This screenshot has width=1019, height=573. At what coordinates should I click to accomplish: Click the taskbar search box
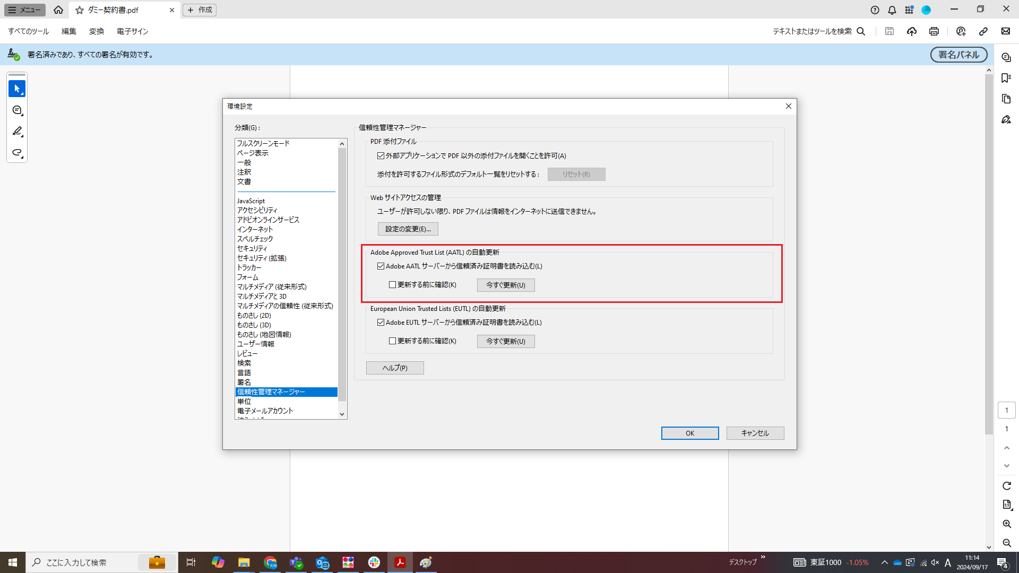click(101, 562)
